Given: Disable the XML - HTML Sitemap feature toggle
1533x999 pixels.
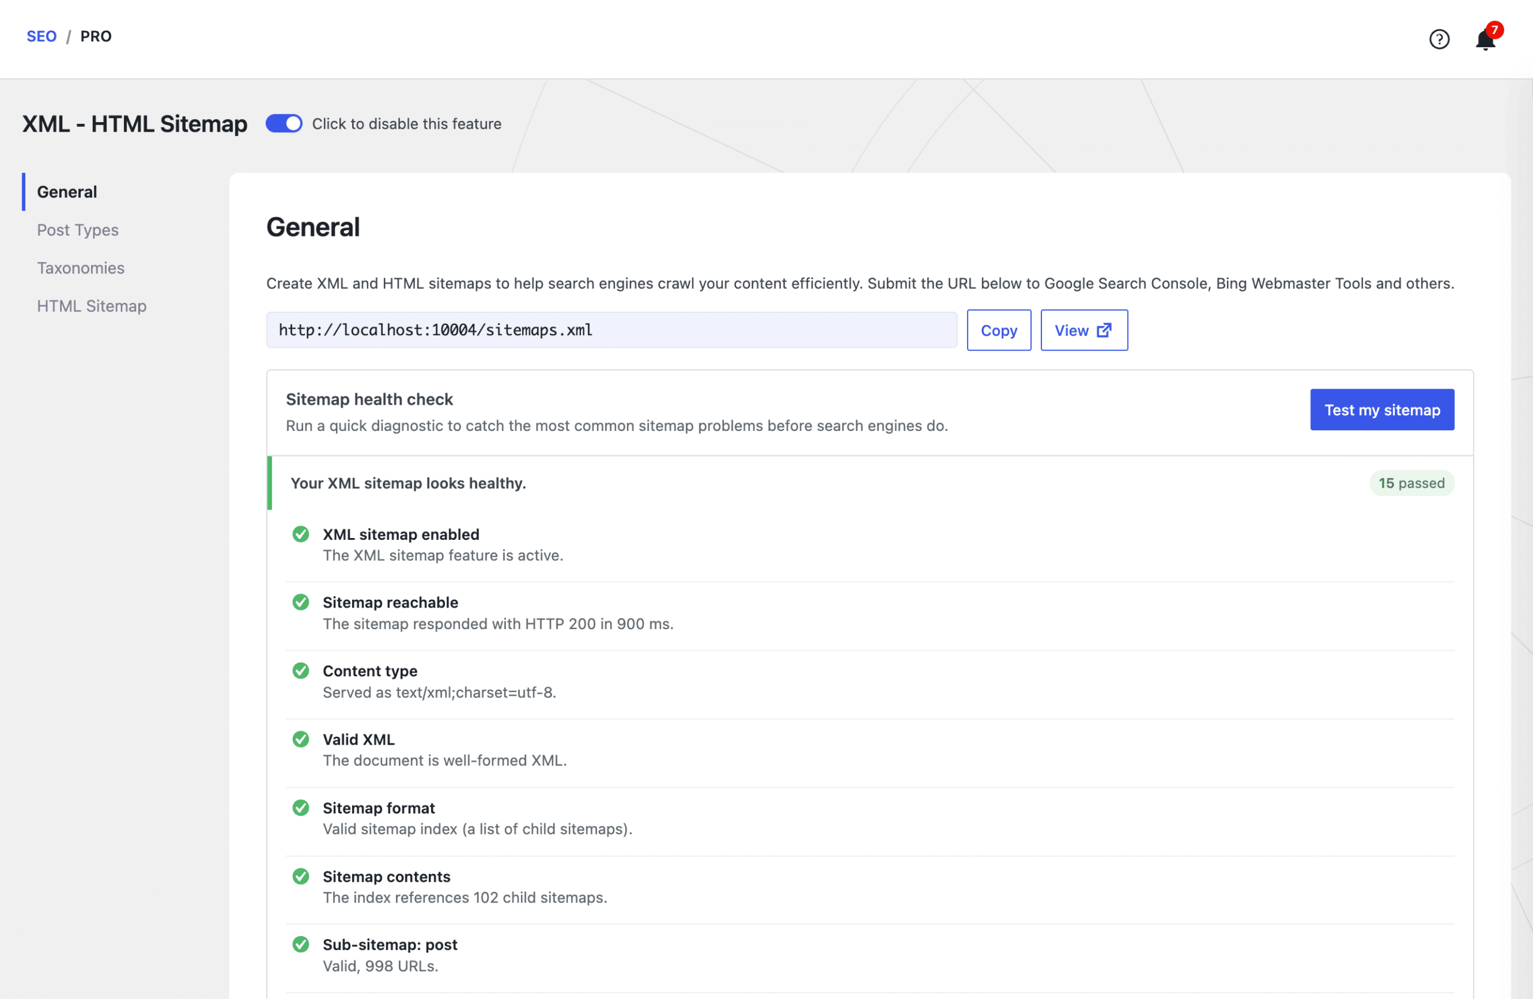Looking at the screenshot, I should (x=284, y=123).
